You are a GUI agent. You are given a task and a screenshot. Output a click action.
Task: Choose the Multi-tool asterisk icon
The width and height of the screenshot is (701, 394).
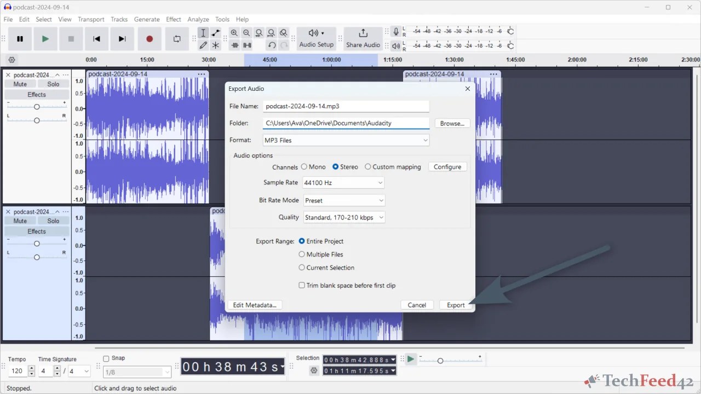(x=216, y=45)
